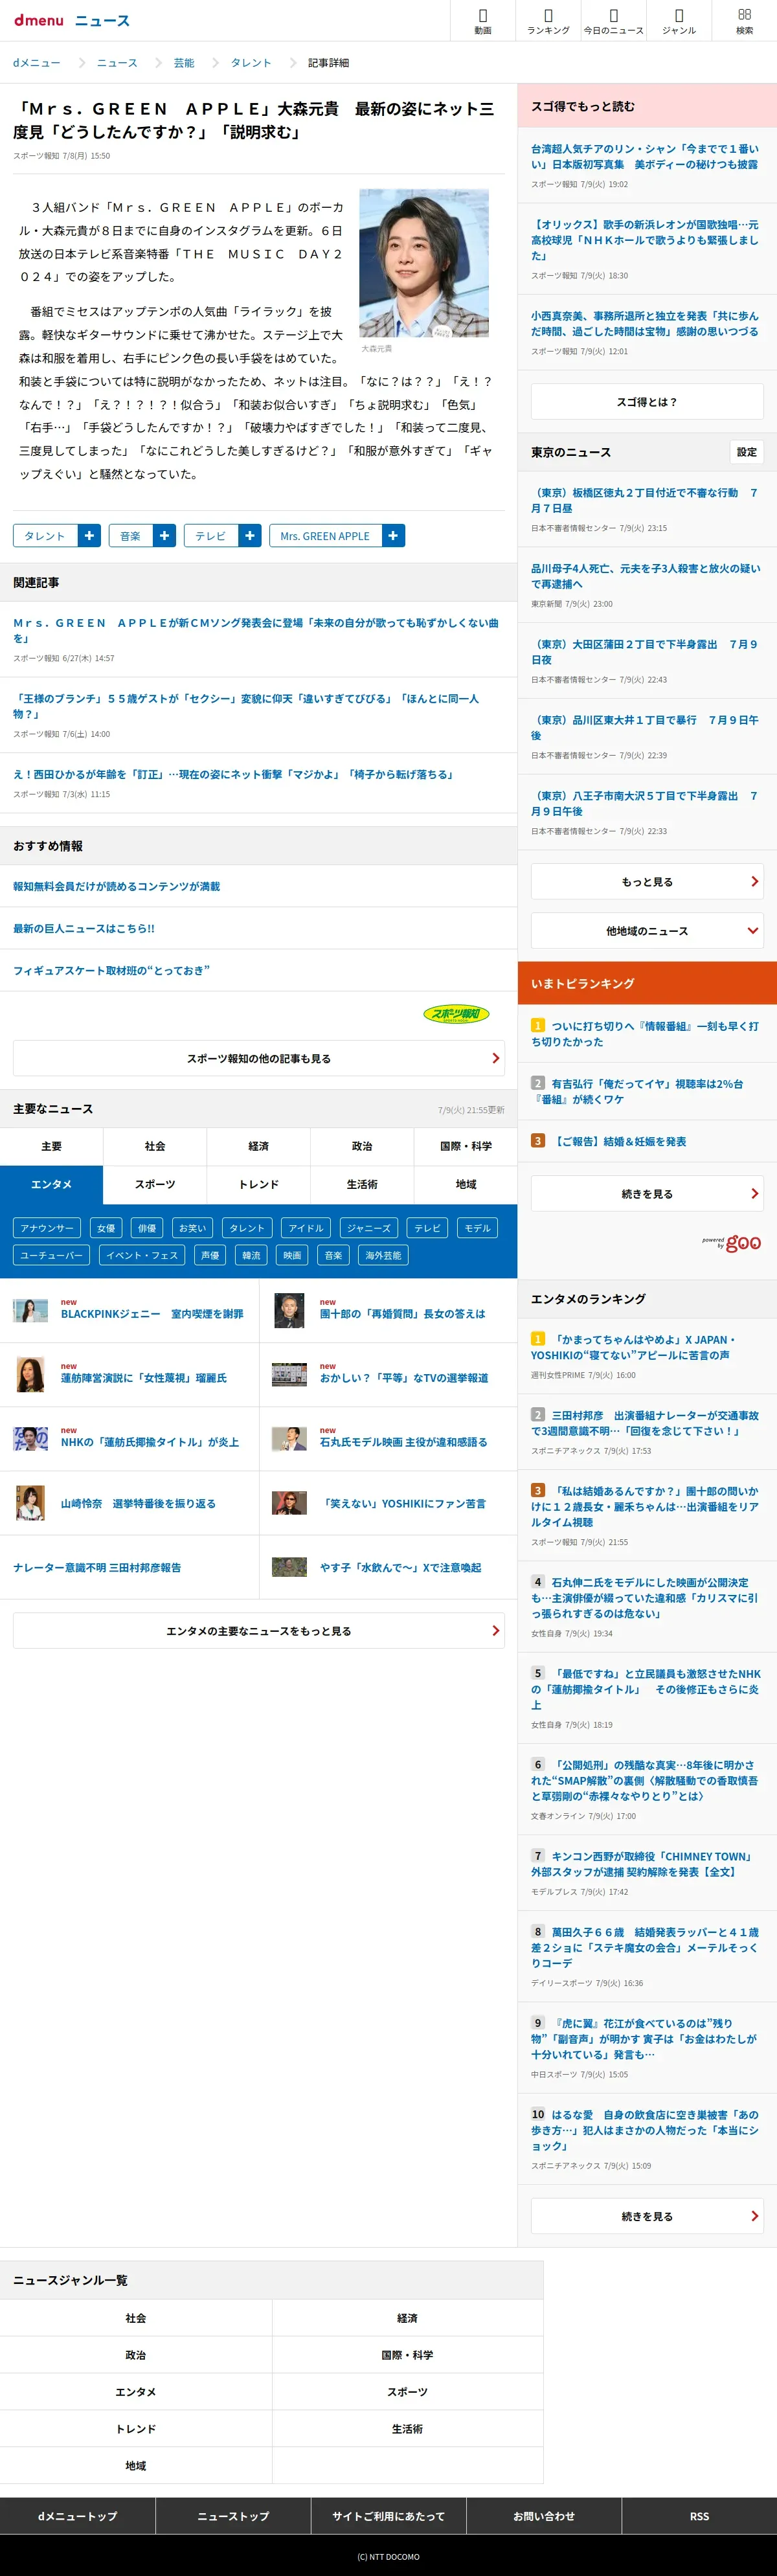Screen dimensions: 777x2576
Task: Open もっと見る under 東京のニュース
Action: (647, 882)
